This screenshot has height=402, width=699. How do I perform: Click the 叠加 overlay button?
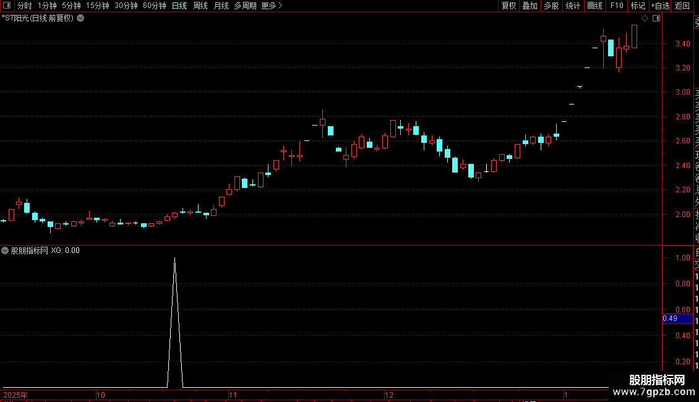pos(530,6)
